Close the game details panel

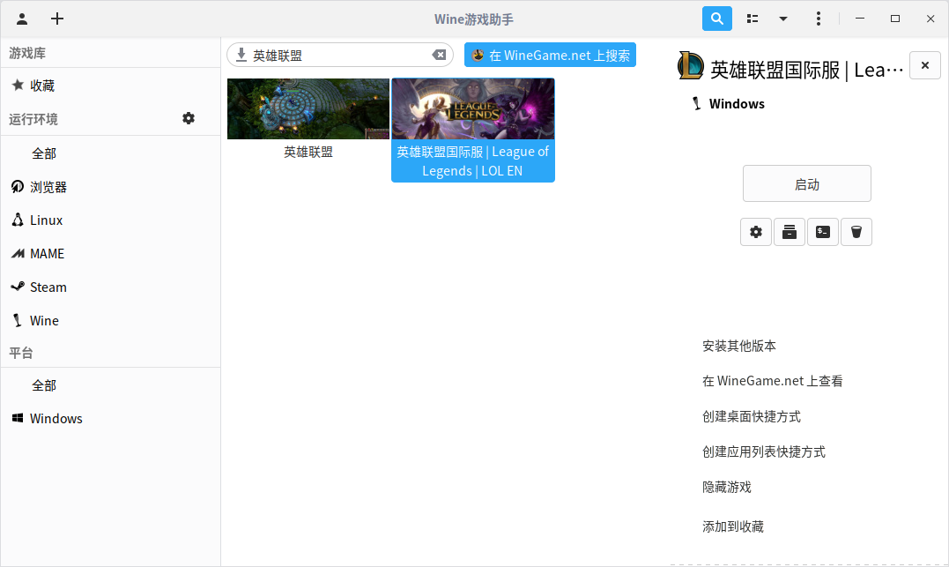(x=925, y=65)
